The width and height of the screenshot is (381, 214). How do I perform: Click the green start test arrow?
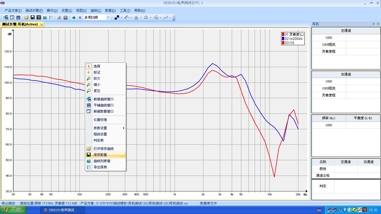coord(74,18)
